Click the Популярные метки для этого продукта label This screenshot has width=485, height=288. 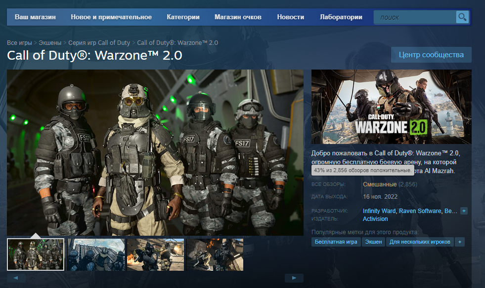365,232
